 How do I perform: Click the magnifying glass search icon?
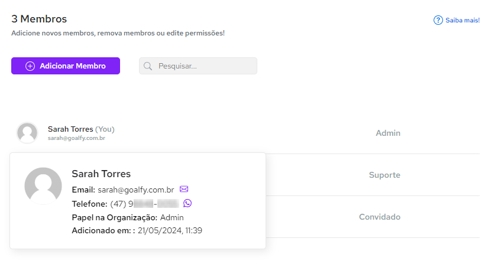(x=148, y=66)
